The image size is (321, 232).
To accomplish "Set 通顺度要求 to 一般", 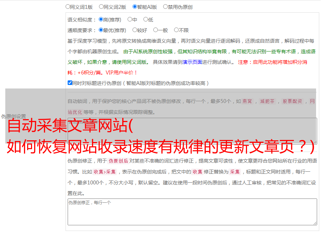I will pyautogui.click(x=156, y=30).
